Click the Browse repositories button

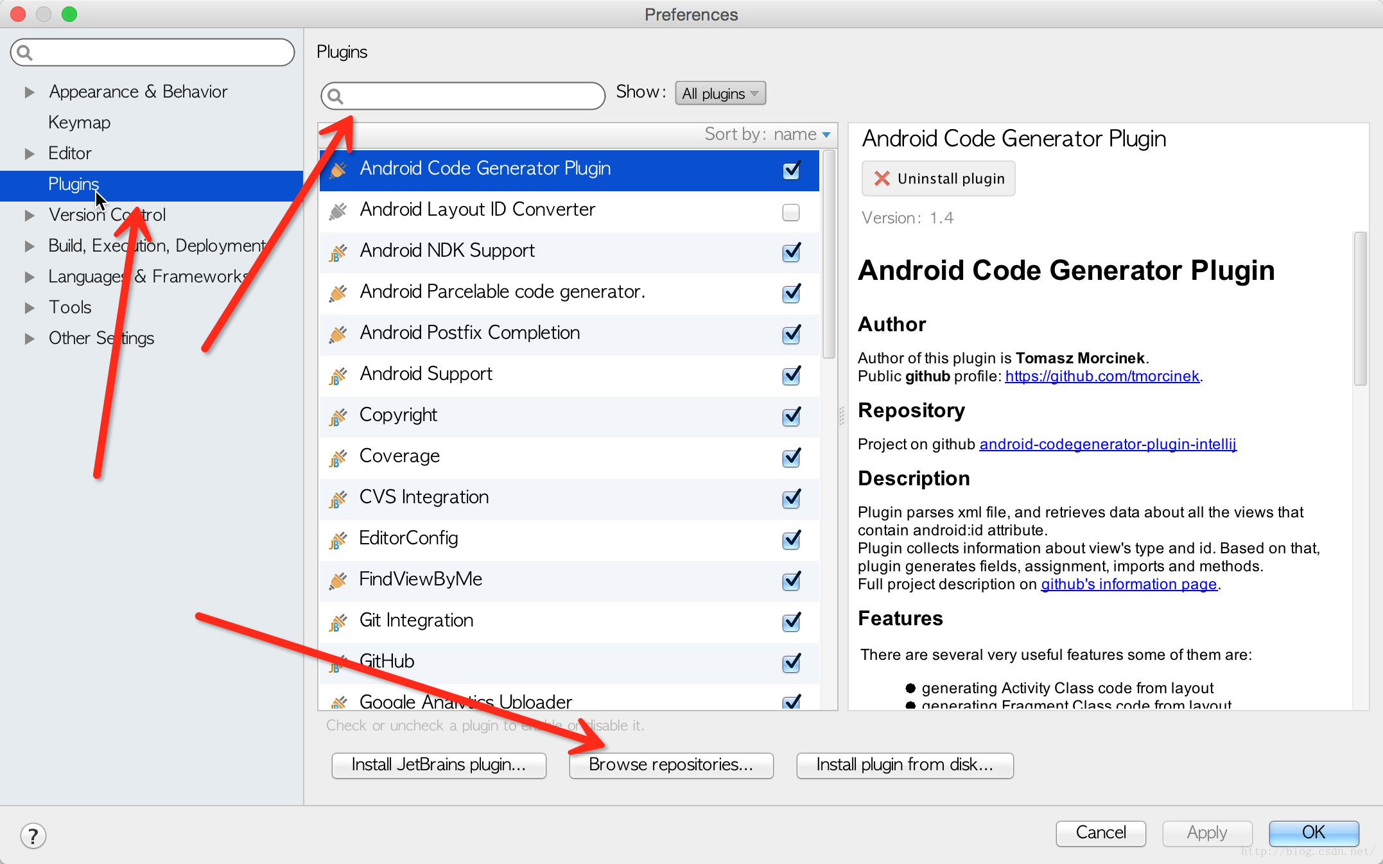pos(671,765)
